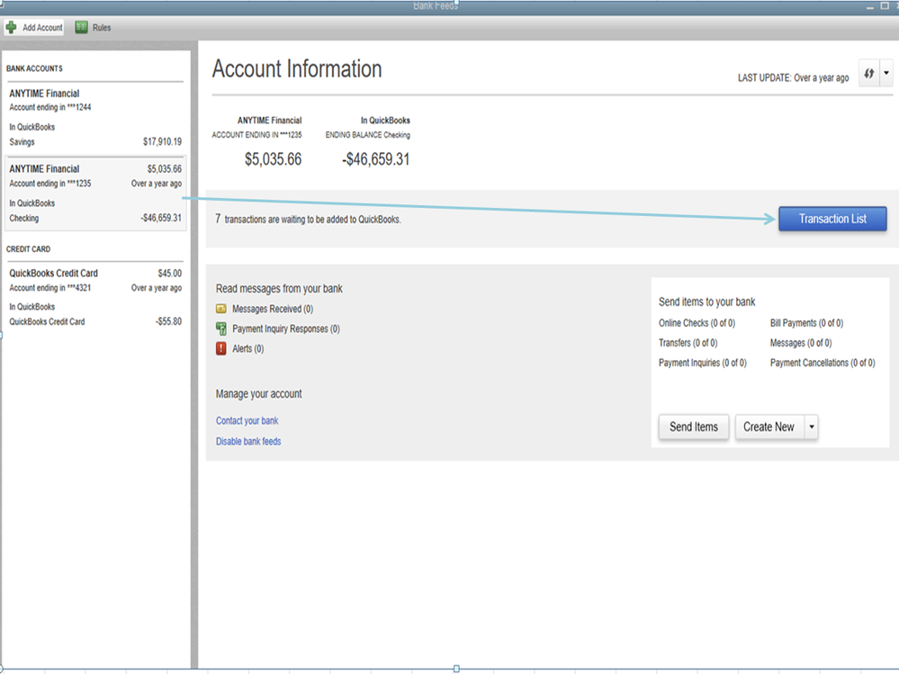
Task: Click Messages (0 of 0) under Send items
Action: point(801,343)
